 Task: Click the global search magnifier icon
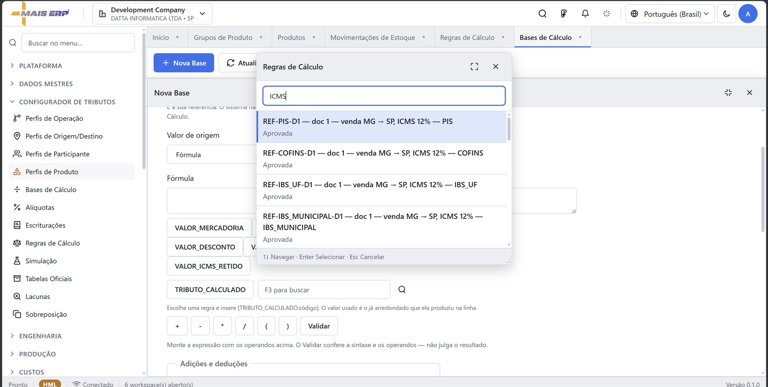click(x=542, y=14)
